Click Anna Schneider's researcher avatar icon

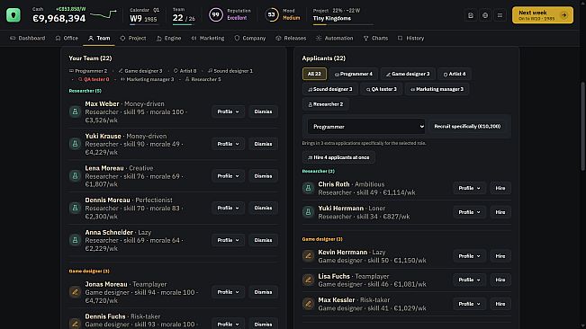(75, 240)
